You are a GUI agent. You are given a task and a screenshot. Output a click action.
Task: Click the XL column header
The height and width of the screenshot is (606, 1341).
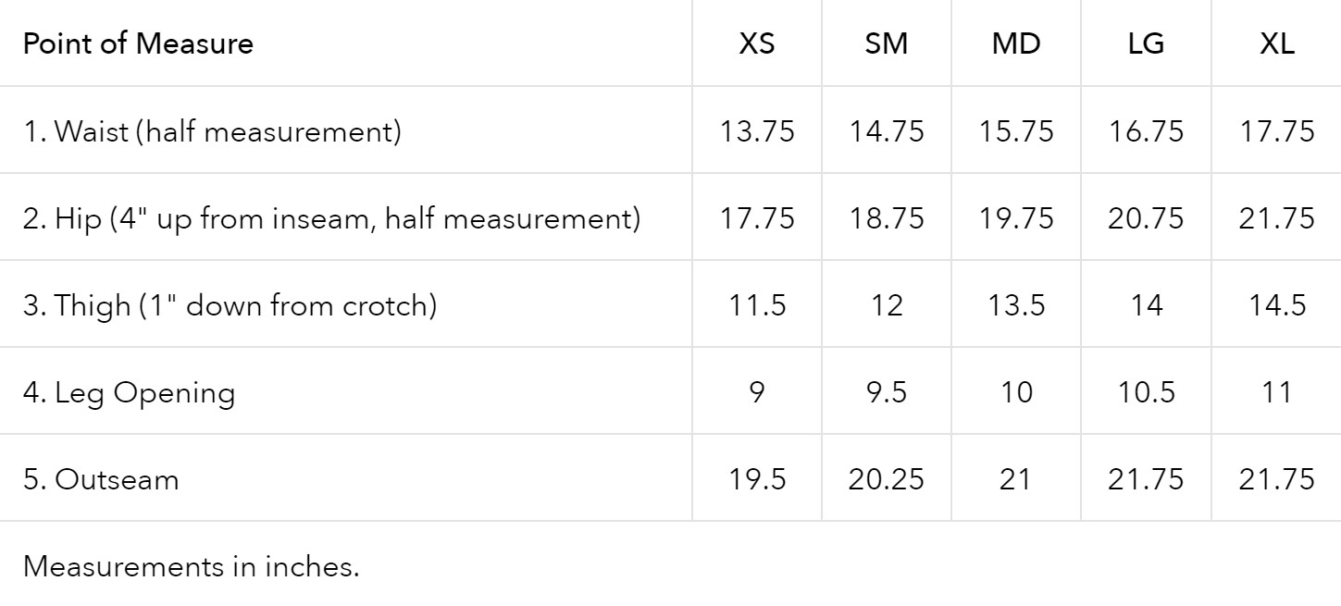tap(1277, 43)
